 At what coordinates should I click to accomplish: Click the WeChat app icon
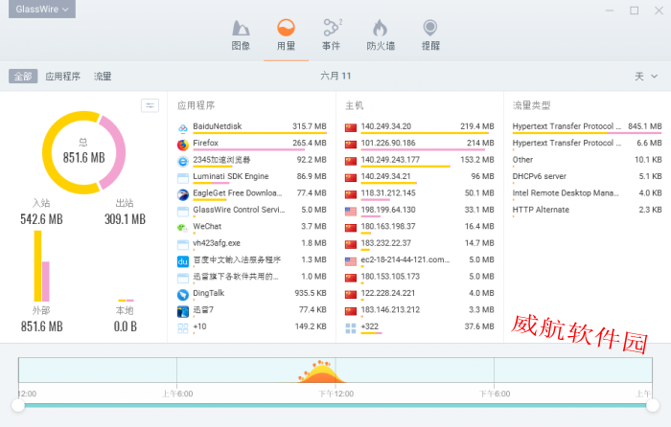click(183, 228)
